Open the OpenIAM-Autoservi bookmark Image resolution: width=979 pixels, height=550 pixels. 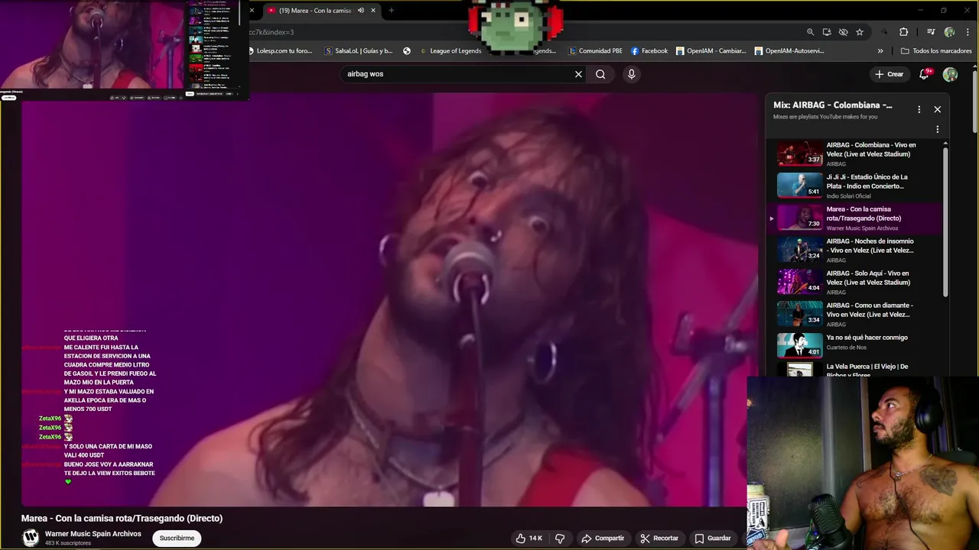pos(789,51)
